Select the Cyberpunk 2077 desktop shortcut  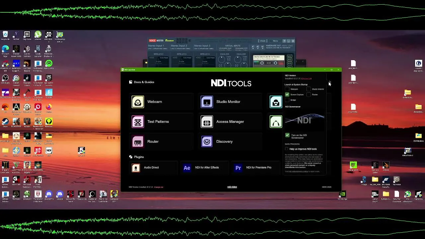pyautogui.click(x=114, y=196)
